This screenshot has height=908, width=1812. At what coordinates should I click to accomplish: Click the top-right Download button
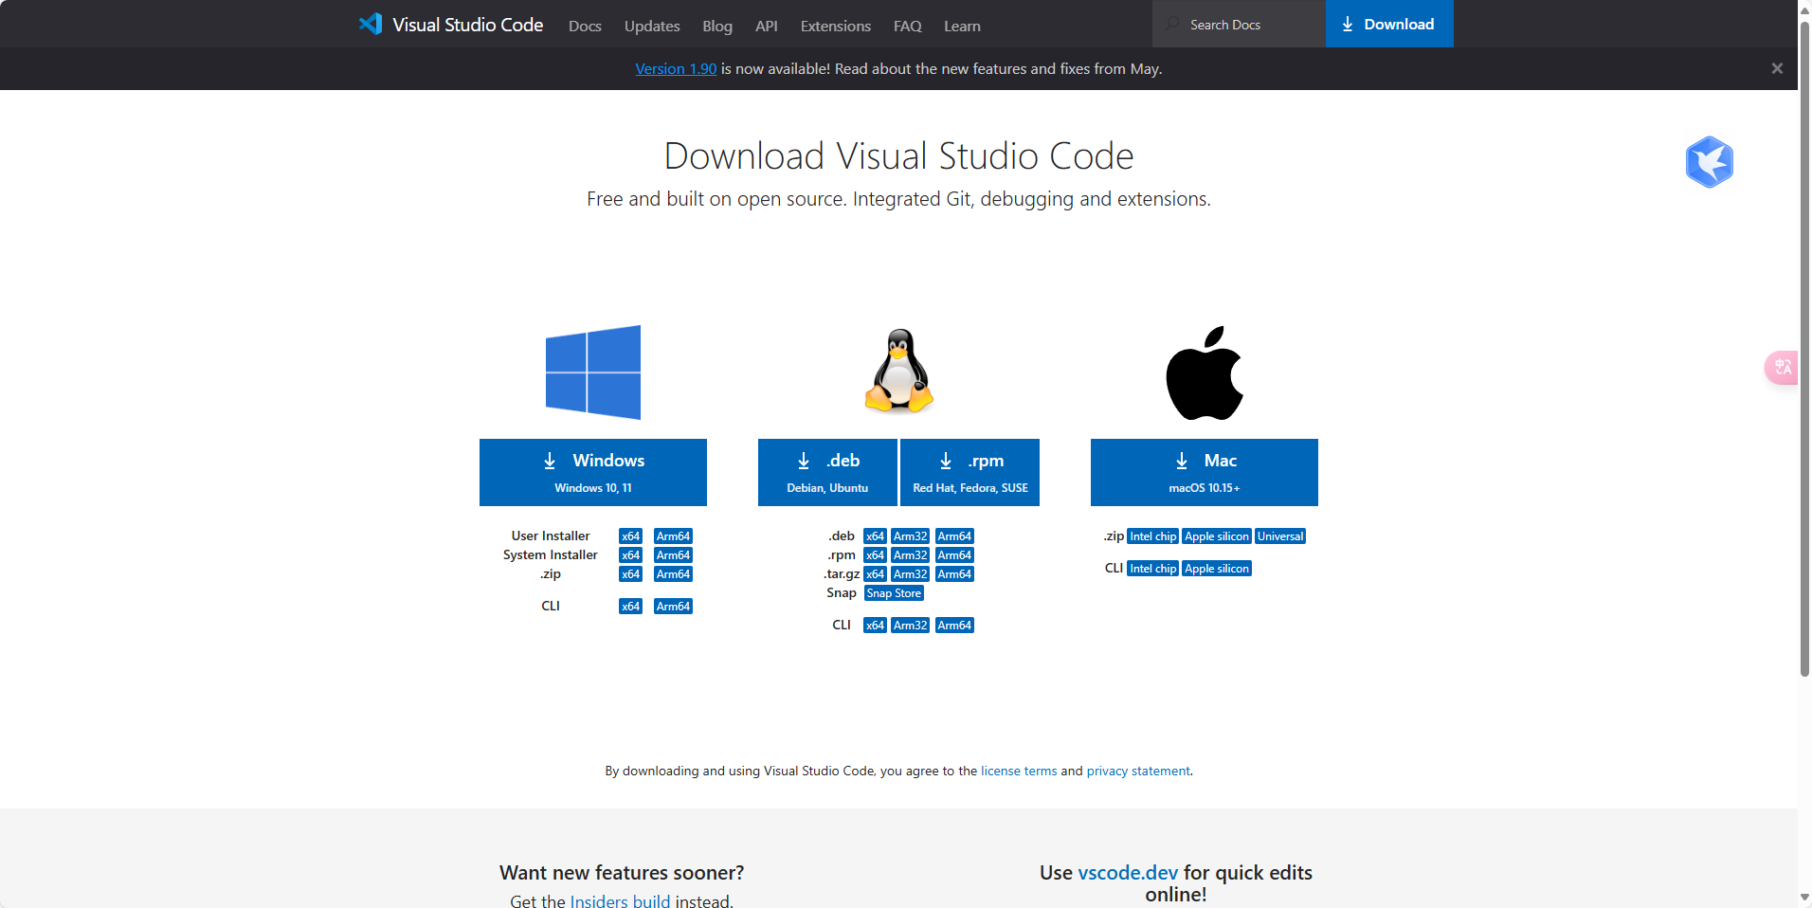coord(1389,24)
